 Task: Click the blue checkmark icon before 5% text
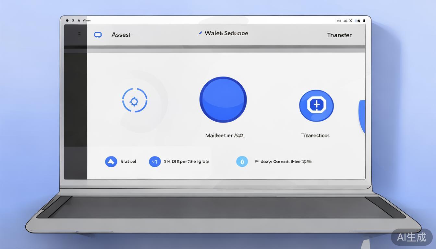click(155, 161)
